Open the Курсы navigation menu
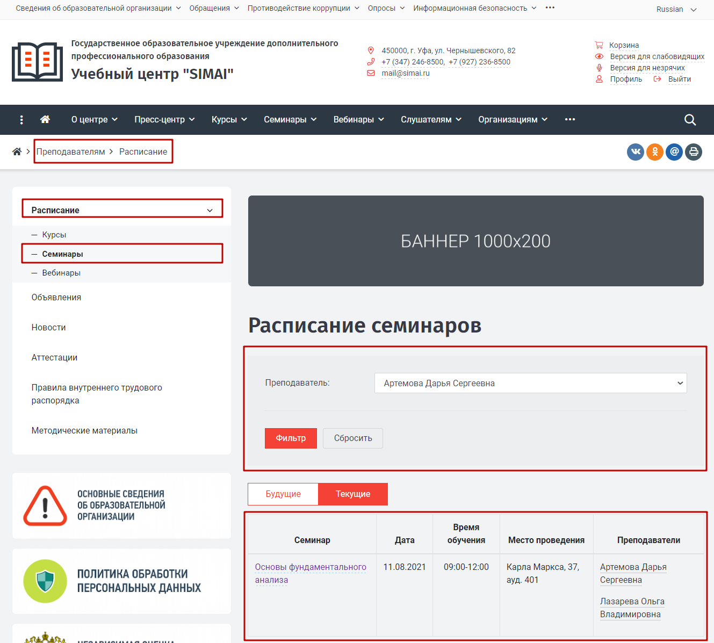The height and width of the screenshot is (643, 714). click(x=229, y=119)
